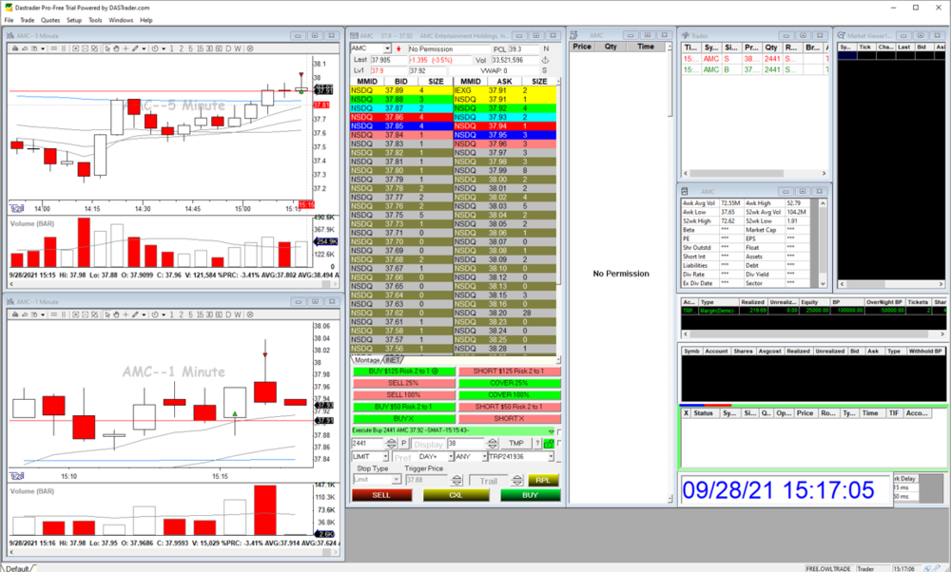Image resolution: width=951 pixels, height=572 pixels.
Task: Open the LIMIT order type dropdown
Action: (x=386, y=456)
